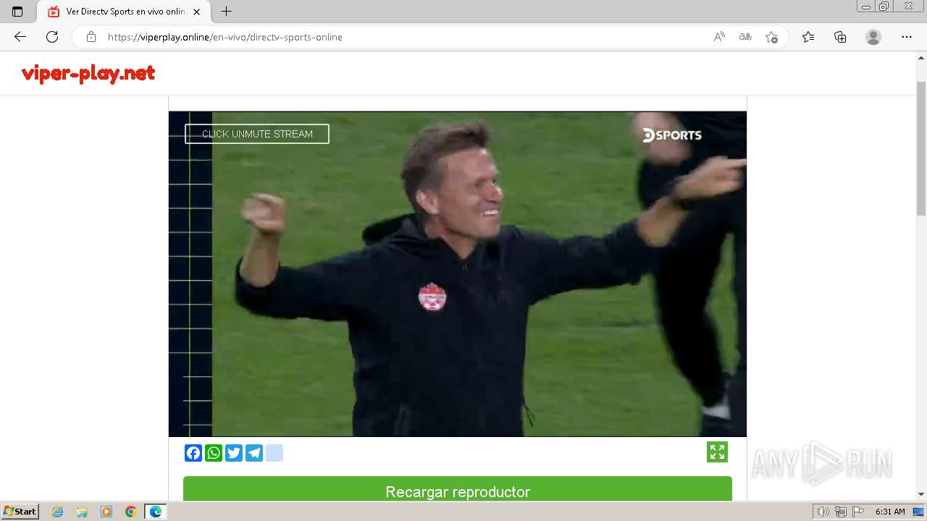Viewport: 927px width, 521px height.
Task: Open File Explorer from taskbar
Action: (x=82, y=512)
